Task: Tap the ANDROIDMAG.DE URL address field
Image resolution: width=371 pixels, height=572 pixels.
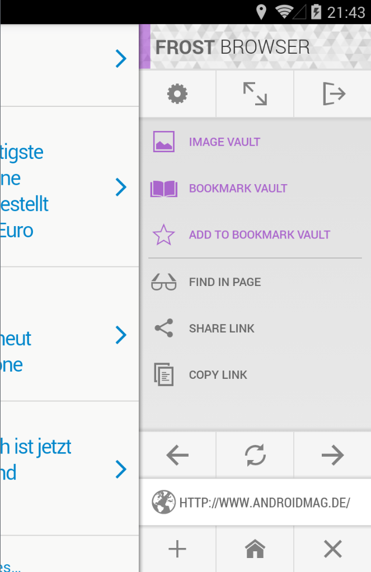Action: (x=264, y=503)
